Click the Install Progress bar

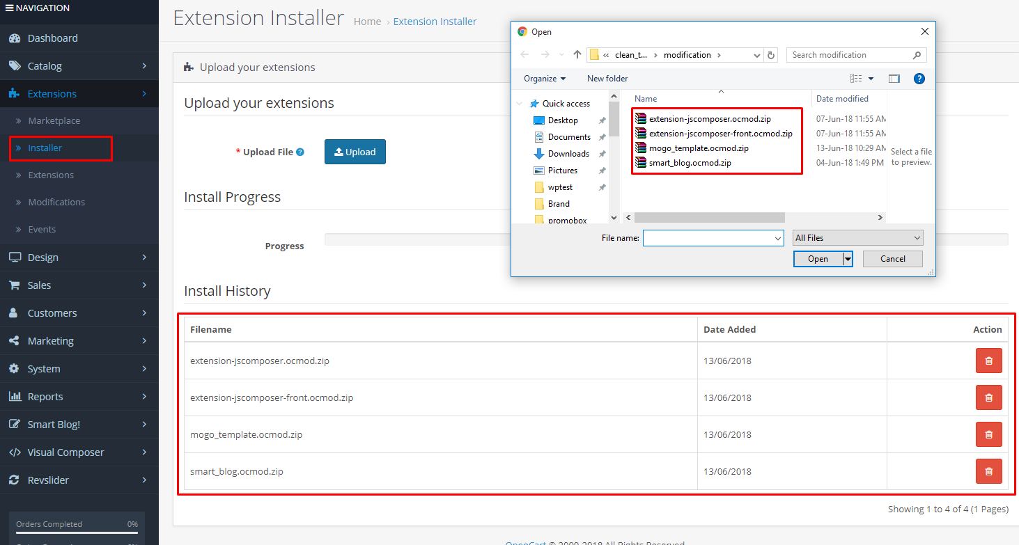click(666, 239)
